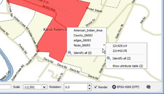164x94 pixels.
Task: Click into the Rotation value field
Action: pos(76,87)
